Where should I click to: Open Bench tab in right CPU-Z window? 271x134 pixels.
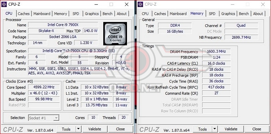tap(244, 14)
